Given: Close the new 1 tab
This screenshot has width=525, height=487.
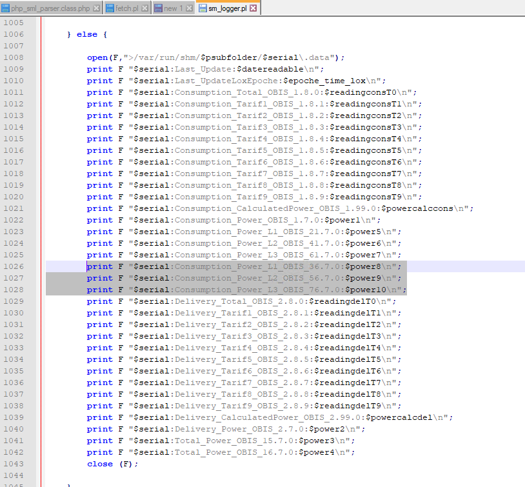Looking at the screenshot, I should pos(189,8).
